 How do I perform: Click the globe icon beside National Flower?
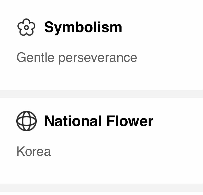(x=27, y=121)
